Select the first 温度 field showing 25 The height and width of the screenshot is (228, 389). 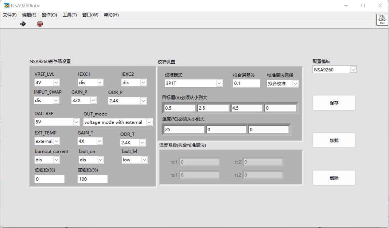pyautogui.click(x=184, y=129)
